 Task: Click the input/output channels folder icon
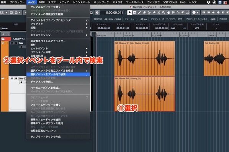3,39
